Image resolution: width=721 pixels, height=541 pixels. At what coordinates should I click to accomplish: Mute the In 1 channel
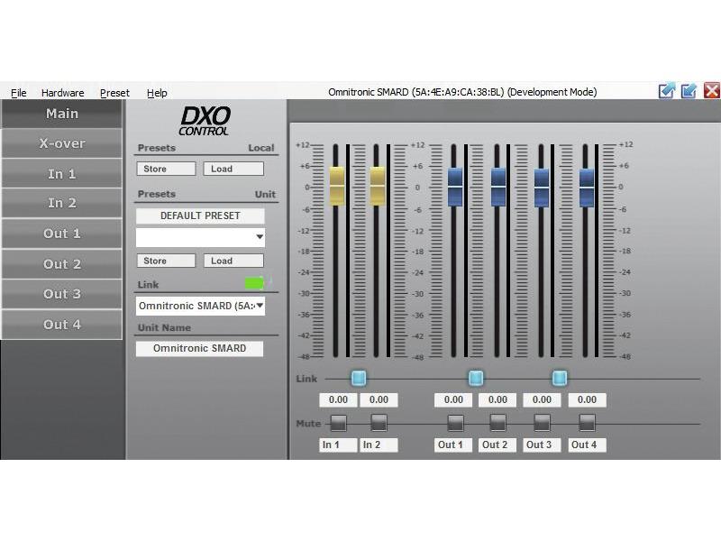pos(338,422)
